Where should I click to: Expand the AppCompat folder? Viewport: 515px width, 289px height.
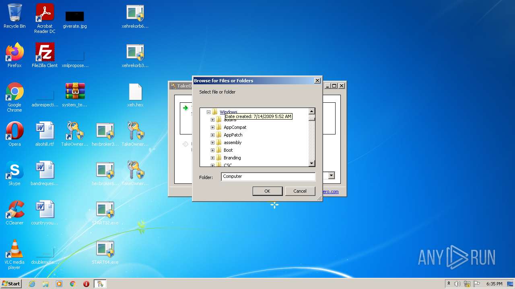212,127
